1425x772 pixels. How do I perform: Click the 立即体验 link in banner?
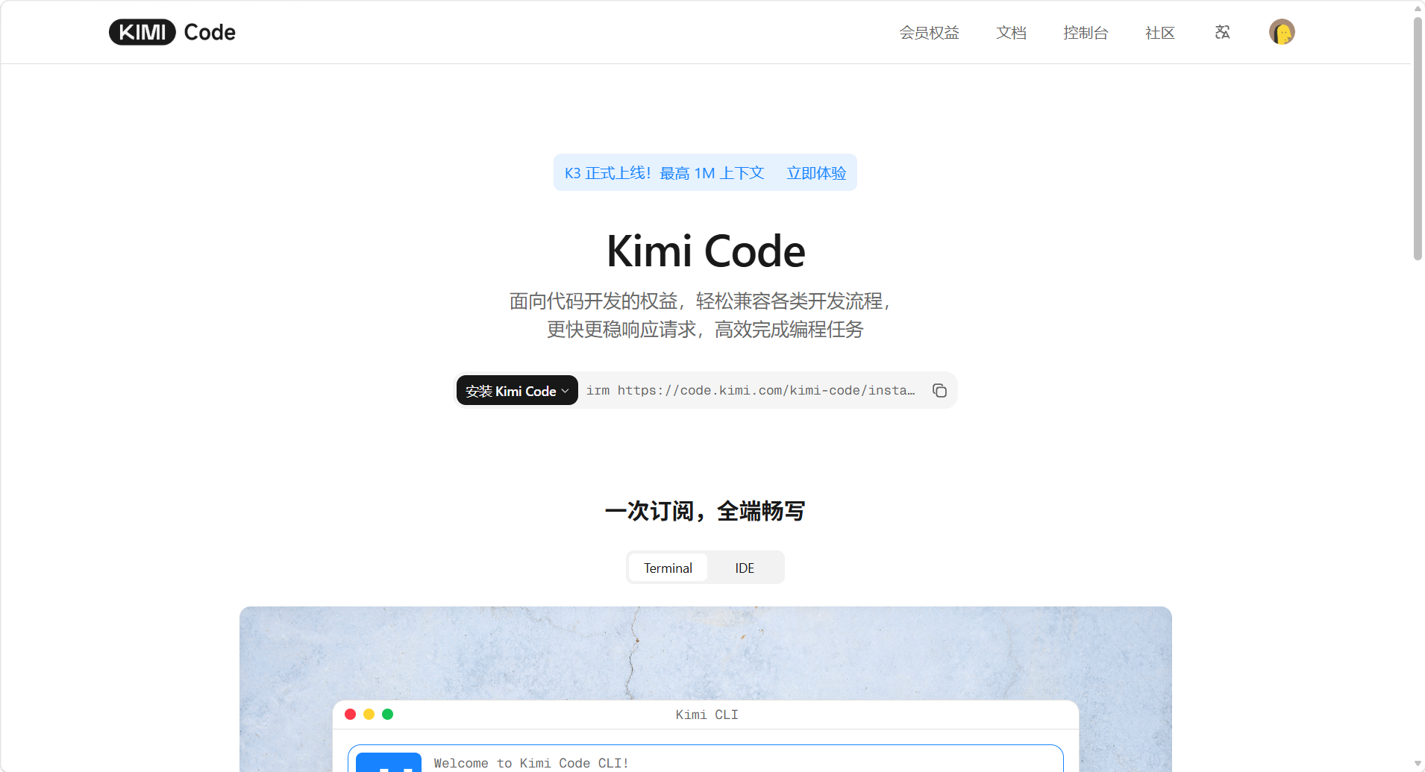point(816,173)
